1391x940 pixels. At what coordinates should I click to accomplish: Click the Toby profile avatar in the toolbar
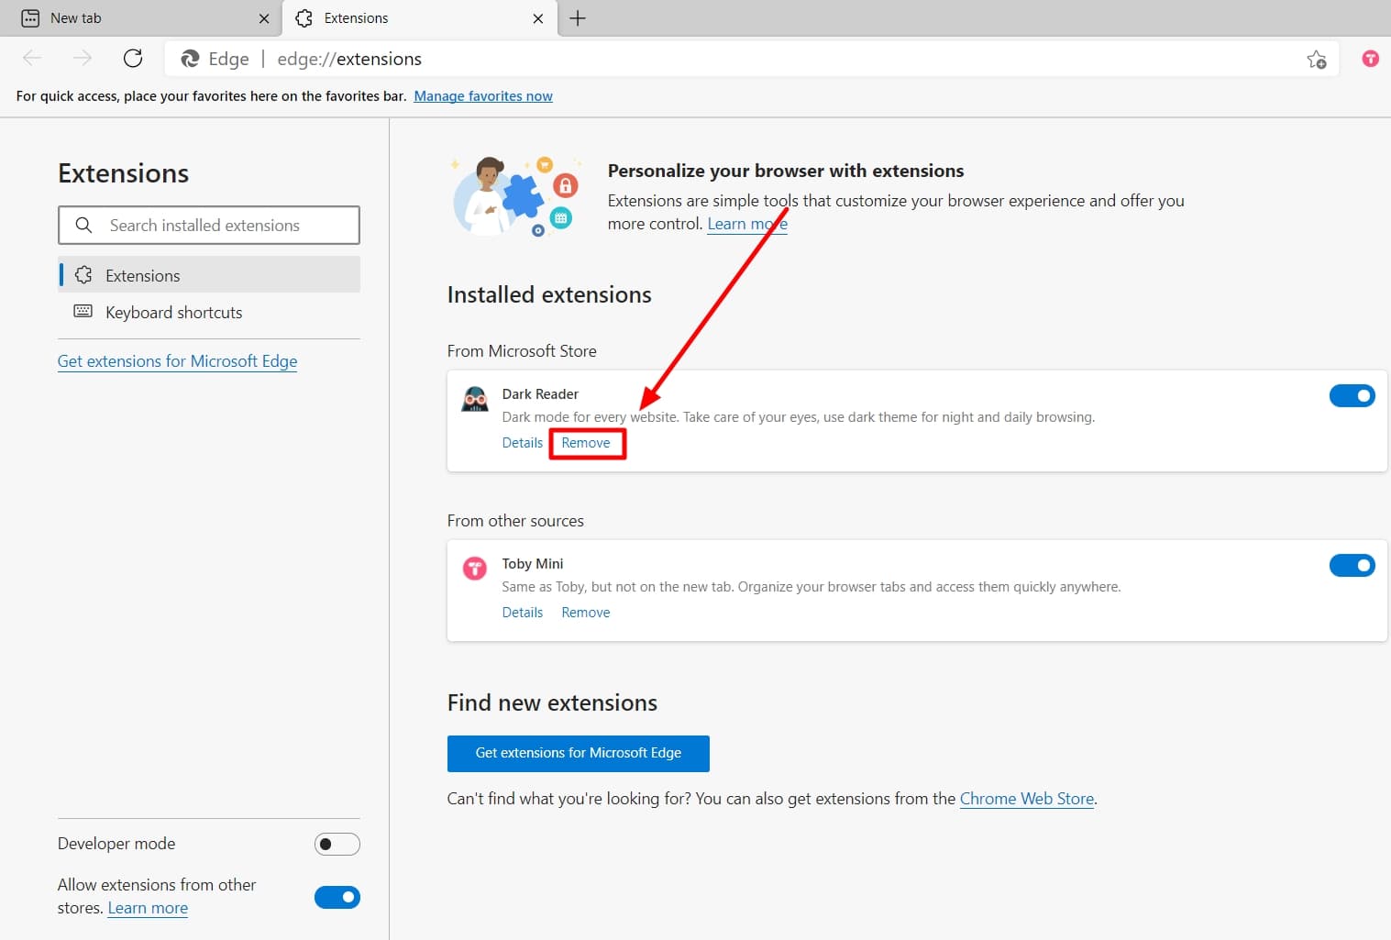1370,58
